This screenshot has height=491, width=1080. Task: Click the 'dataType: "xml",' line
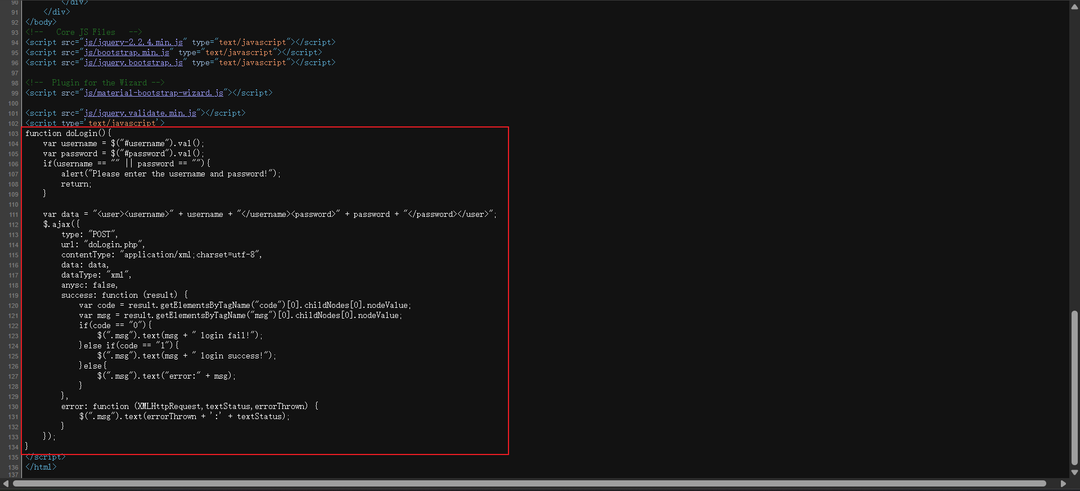(x=96, y=275)
